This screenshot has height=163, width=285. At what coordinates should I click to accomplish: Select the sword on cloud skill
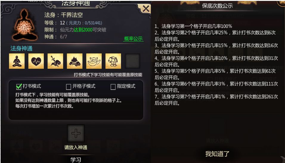coord(55,61)
